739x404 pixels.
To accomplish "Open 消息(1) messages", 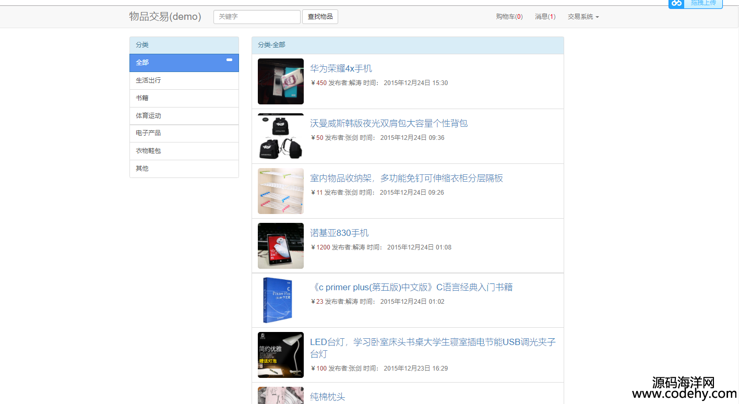I will (x=545, y=17).
